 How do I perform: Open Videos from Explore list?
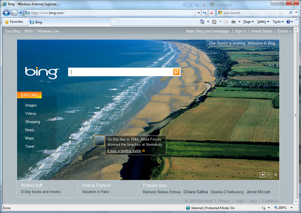coord(31,113)
